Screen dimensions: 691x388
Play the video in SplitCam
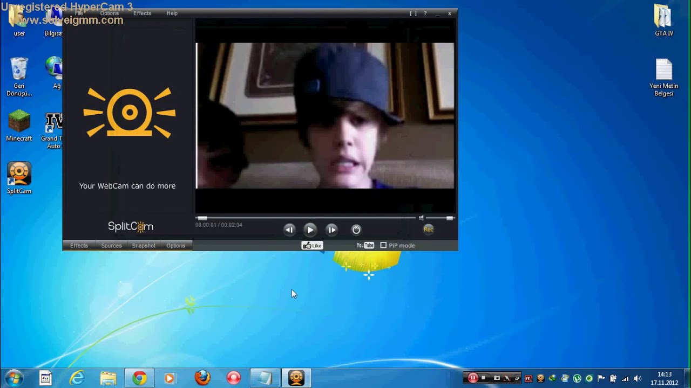pos(310,230)
